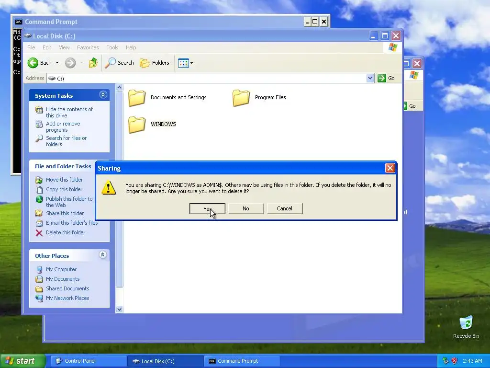490x368 pixels.
Task: Click the Go button in Local Disk window
Action: tap(386, 78)
